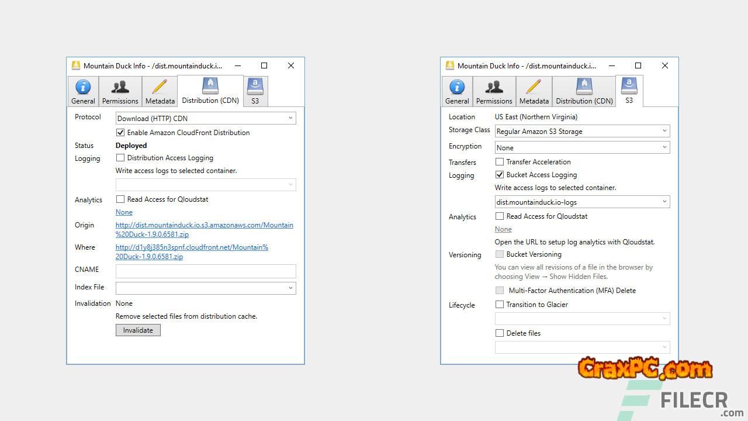The width and height of the screenshot is (748, 421).
Task: Open the Protocol dropdown showing Download (HTTP) CDN
Action: click(x=206, y=118)
